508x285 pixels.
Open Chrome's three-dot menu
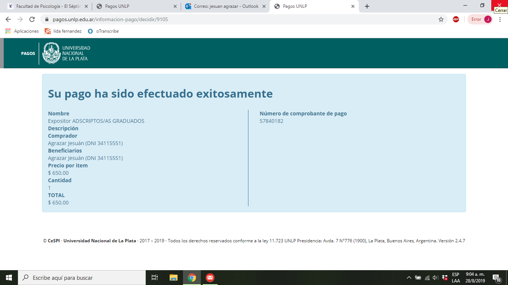pos(500,19)
